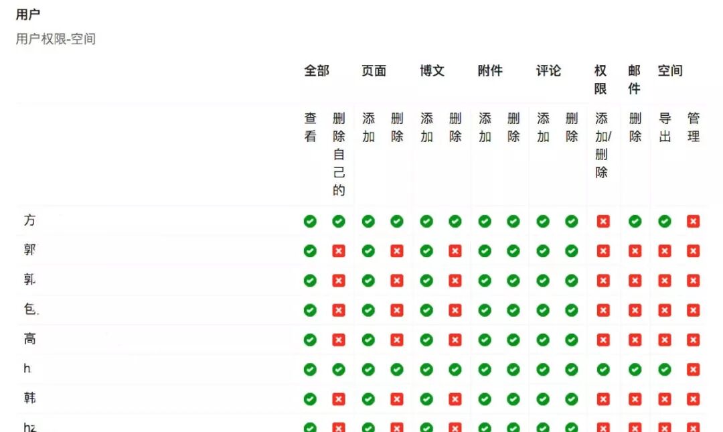Click 韩's 附件 添加 green check
The height and width of the screenshot is (432, 723).
pos(485,399)
